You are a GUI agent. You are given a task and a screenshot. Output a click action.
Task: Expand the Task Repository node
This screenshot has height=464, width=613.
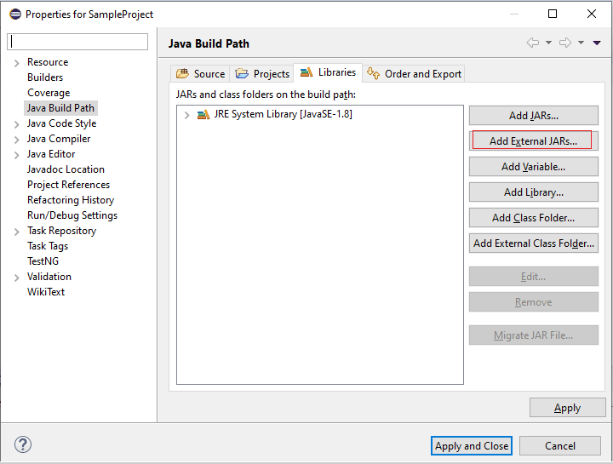point(16,231)
